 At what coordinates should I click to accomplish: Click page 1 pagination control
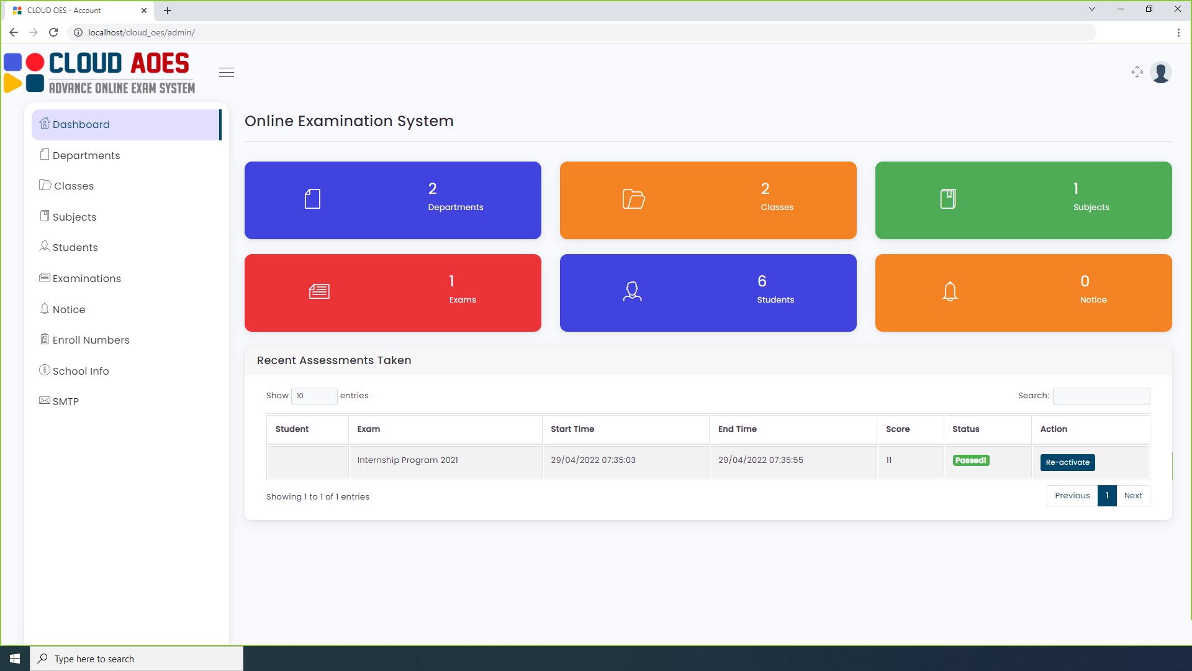[1107, 495]
